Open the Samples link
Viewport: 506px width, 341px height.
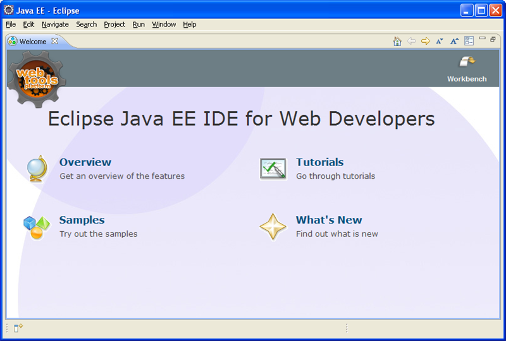[82, 220]
